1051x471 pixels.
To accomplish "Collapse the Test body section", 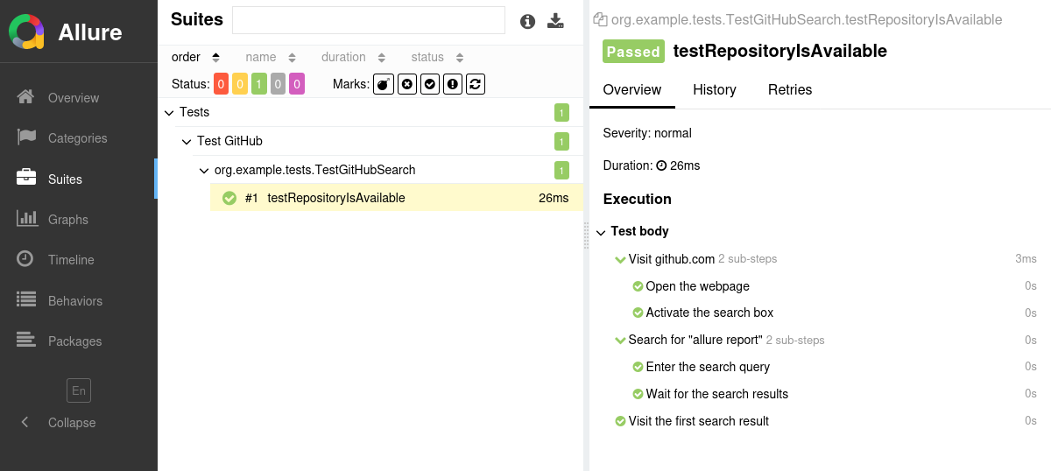I will click(601, 232).
